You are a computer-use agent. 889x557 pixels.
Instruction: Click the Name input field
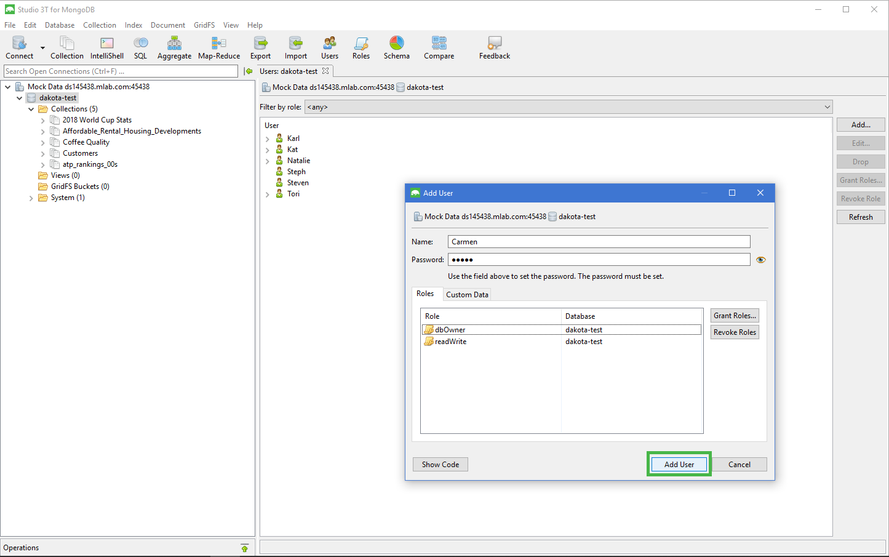click(x=599, y=242)
